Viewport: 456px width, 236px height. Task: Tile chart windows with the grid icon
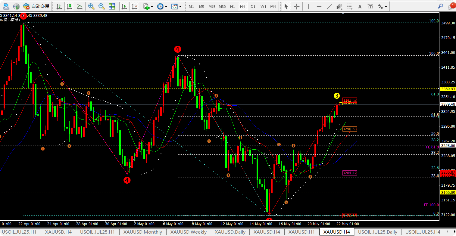[x=112, y=6]
